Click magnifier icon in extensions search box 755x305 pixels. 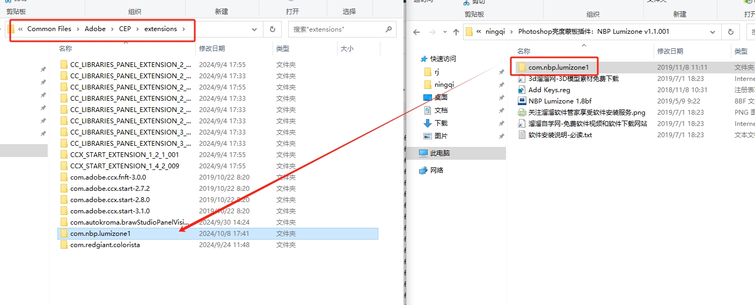click(x=389, y=29)
